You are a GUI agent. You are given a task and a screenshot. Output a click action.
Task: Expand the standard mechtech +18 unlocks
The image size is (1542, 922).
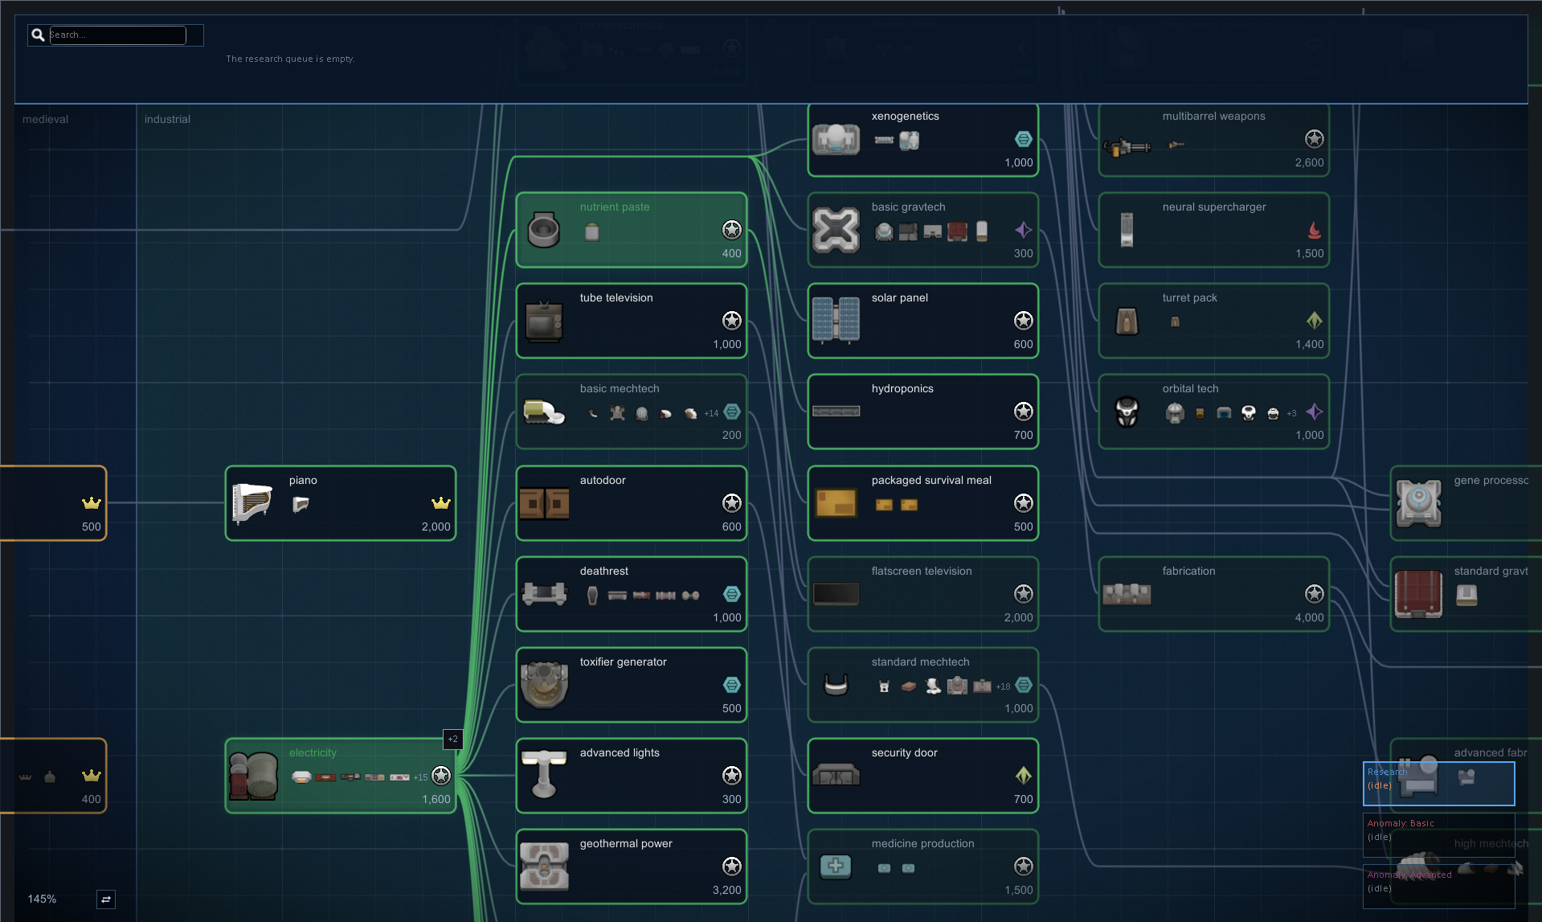[1003, 686]
